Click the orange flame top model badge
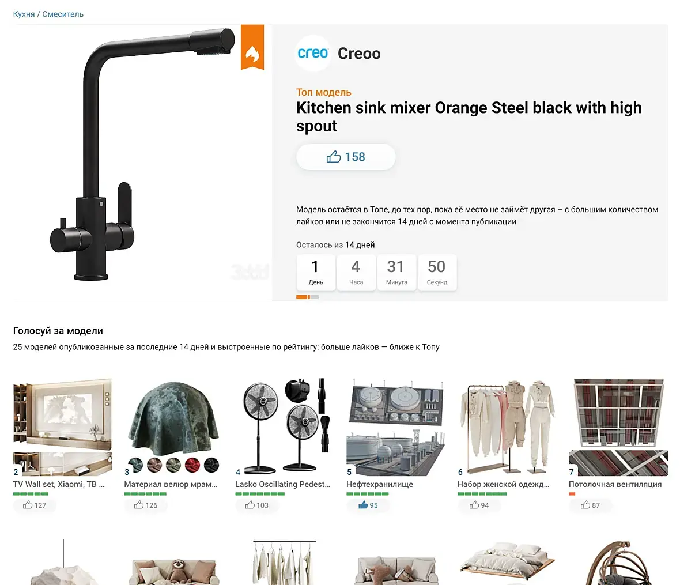This screenshot has width=680, height=585. tap(252, 47)
